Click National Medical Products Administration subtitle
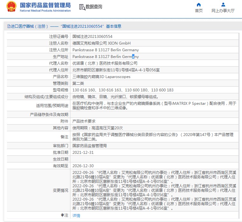The height and width of the screenshot is (222, 242). coord(45,11)
